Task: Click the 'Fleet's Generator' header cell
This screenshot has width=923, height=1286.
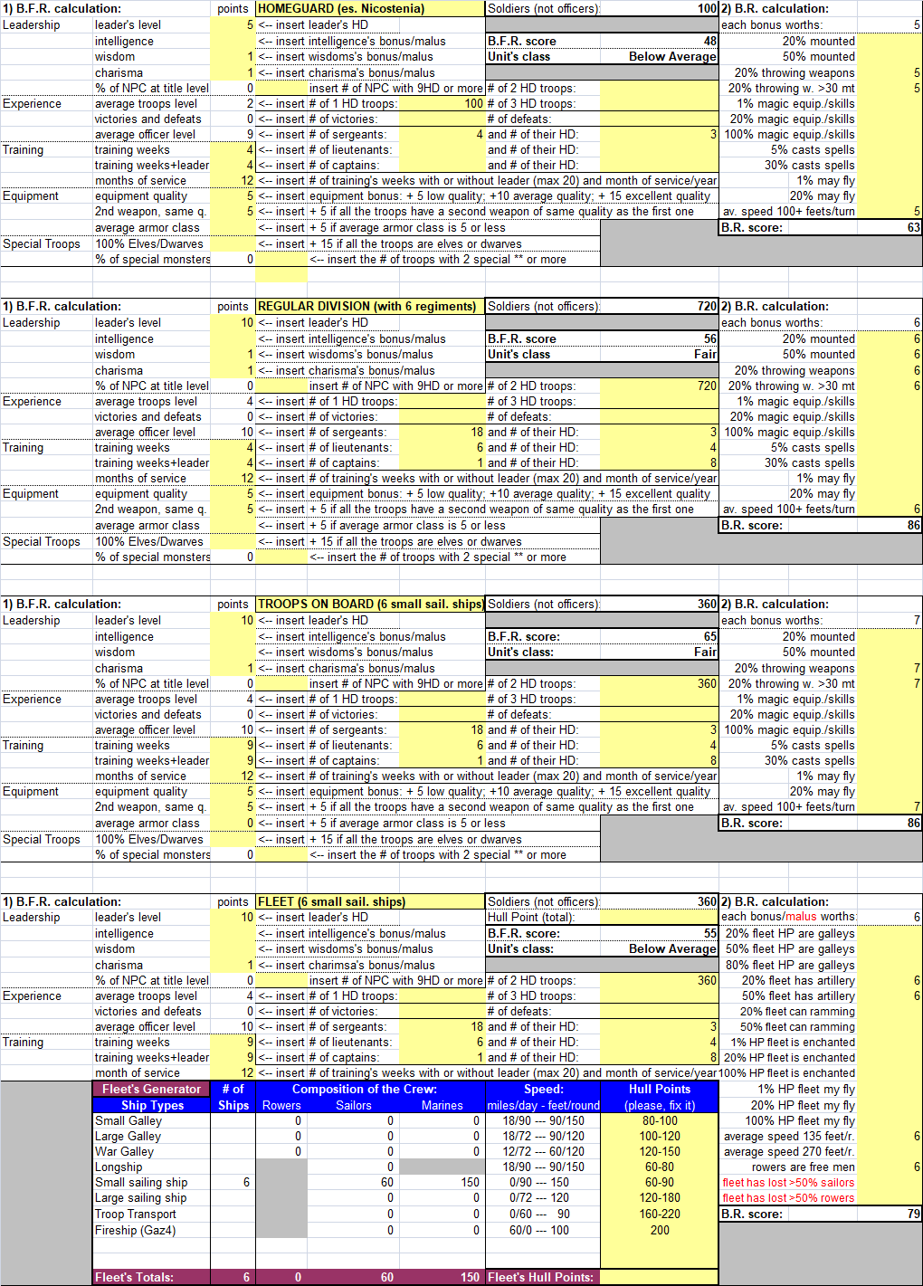Action: 151,1090
